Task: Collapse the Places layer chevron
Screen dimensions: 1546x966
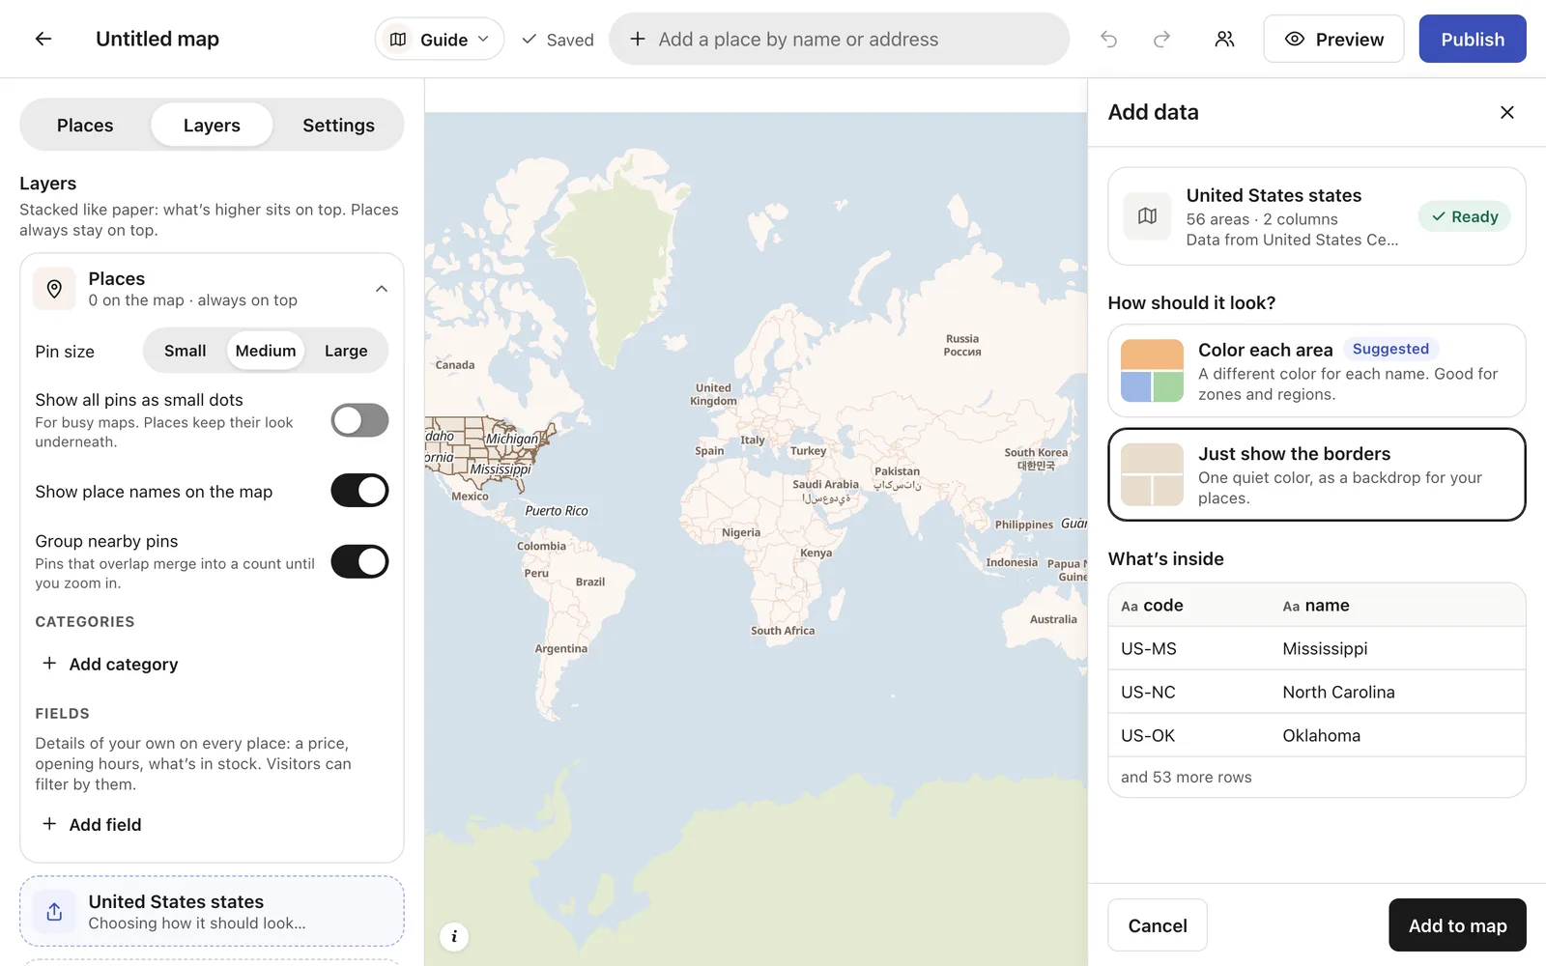Action: click(382, 289)
